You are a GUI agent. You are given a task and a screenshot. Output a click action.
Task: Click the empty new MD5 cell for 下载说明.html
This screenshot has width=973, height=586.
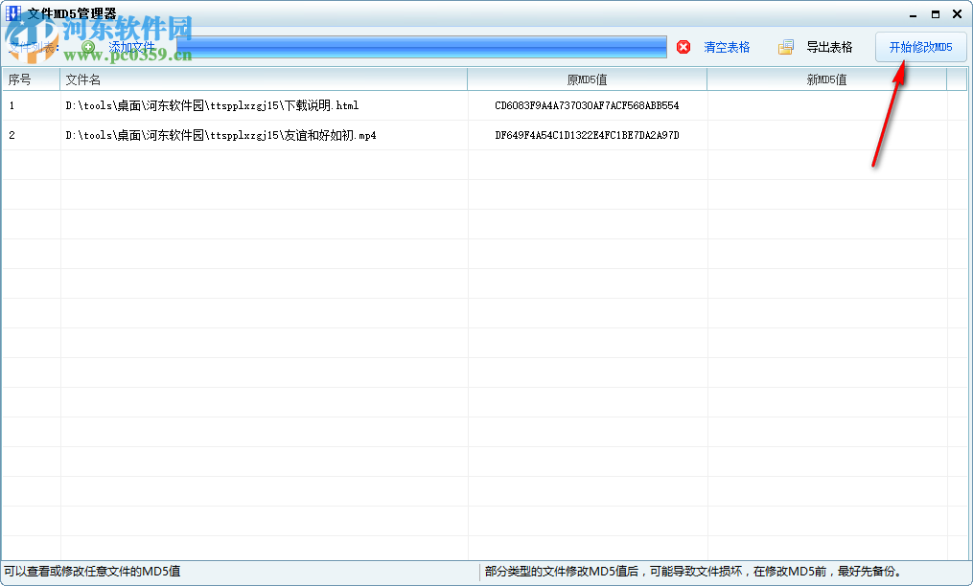[827, 105]
